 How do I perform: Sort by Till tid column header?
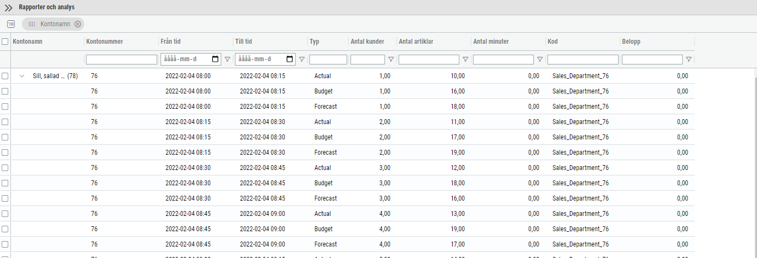tap(244, 42)
